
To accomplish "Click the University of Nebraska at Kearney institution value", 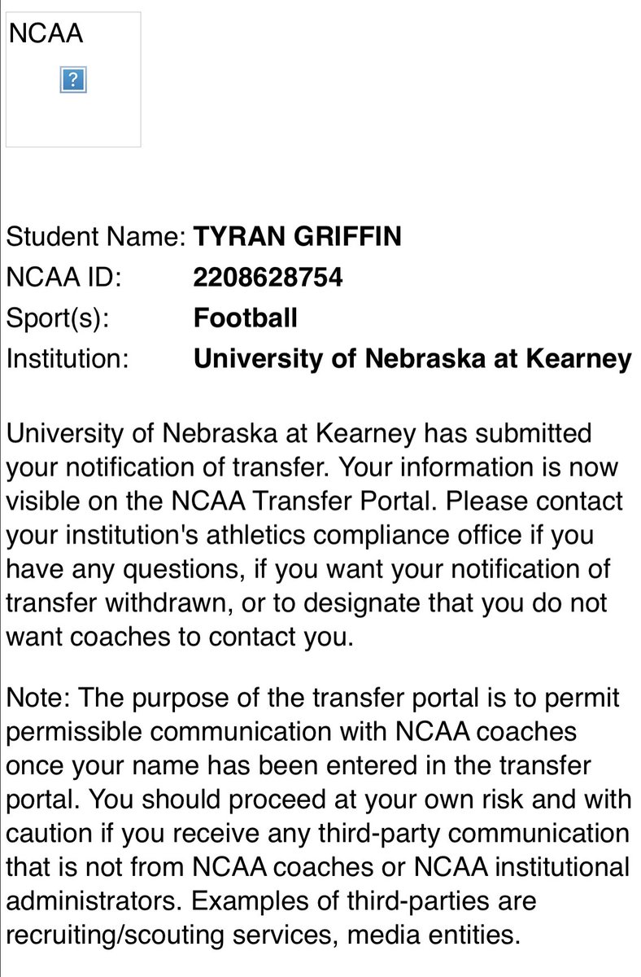I will point(412,357).
